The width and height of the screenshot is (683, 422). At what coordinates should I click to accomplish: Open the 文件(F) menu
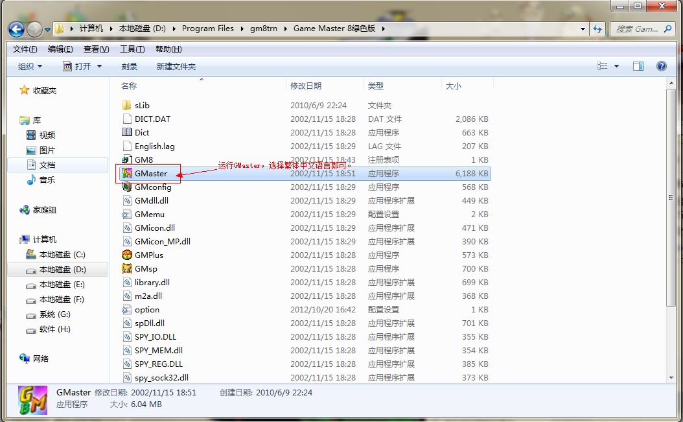[x=25, y=49]
